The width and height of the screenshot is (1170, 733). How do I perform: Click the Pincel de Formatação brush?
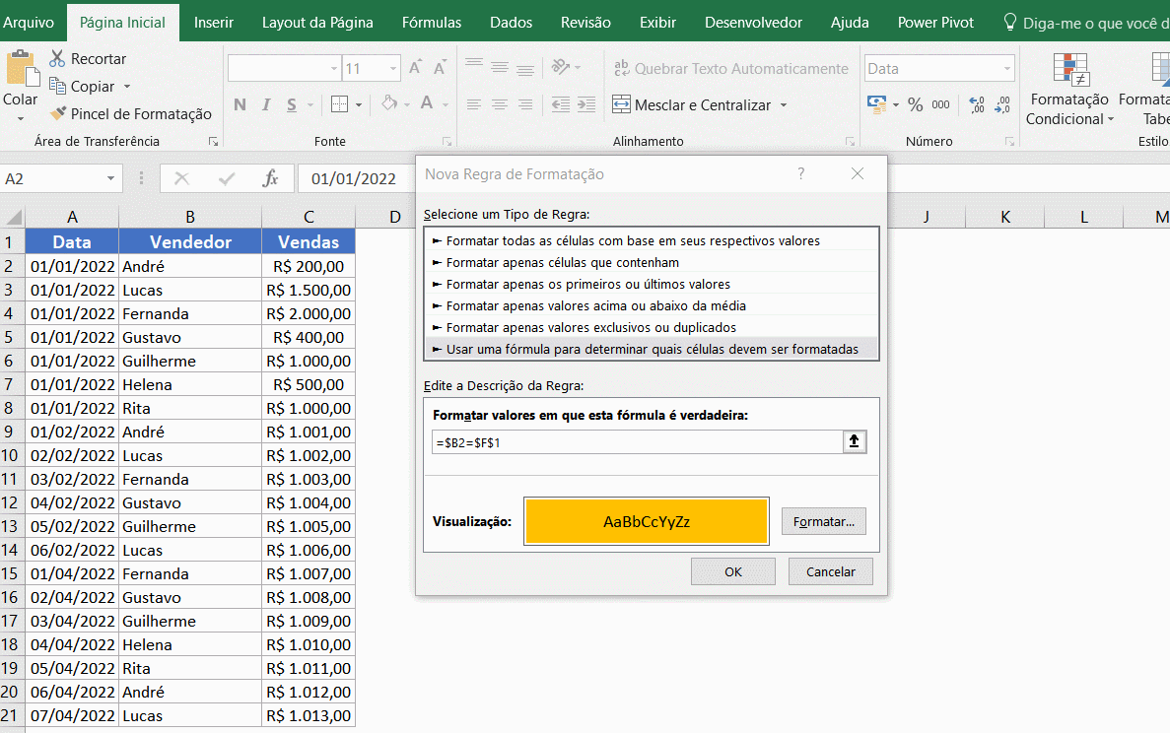pos(58,114)
